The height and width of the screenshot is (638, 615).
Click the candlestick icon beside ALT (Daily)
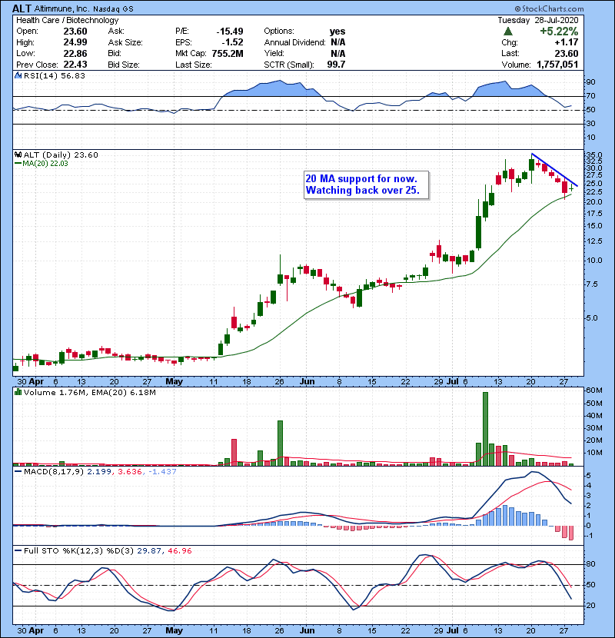[x=18, y=155]
